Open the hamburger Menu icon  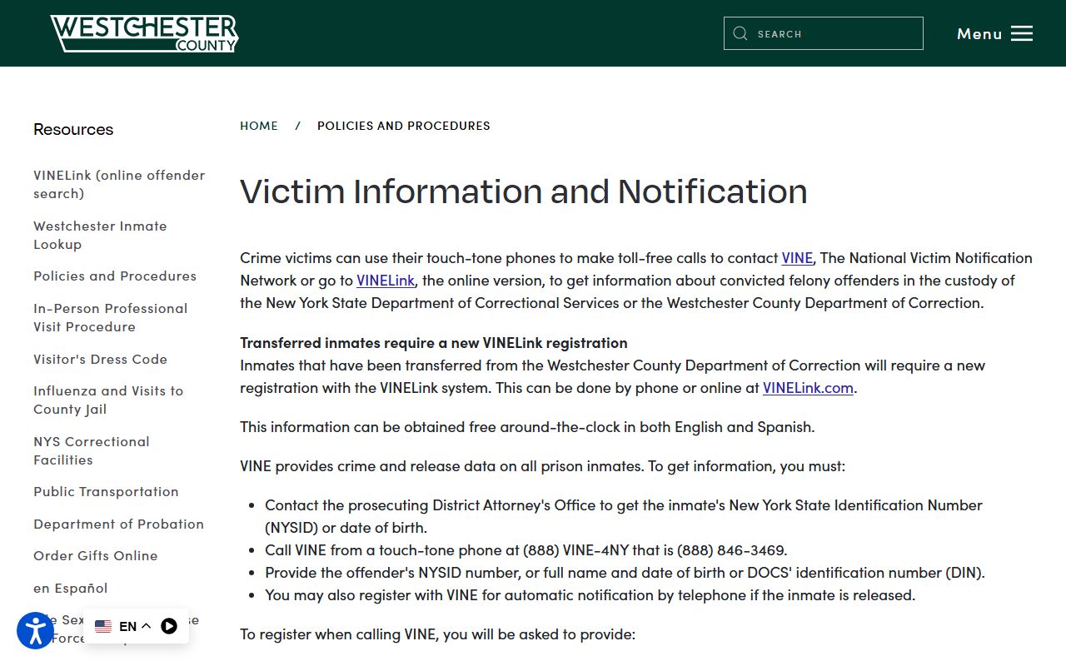(1022, 33)
